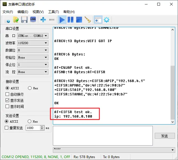Screen dimensions: 178x160
Task: Clear the receive window with broom icon
Action: pyautogui.click(x=88, y=20)
